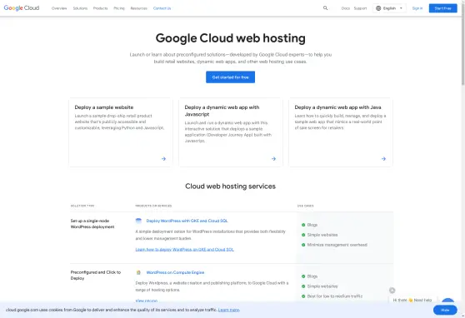The image size is (465, 318).
Task: Open the Docs link
Action: pyautogui.click(x=346, y=8)
